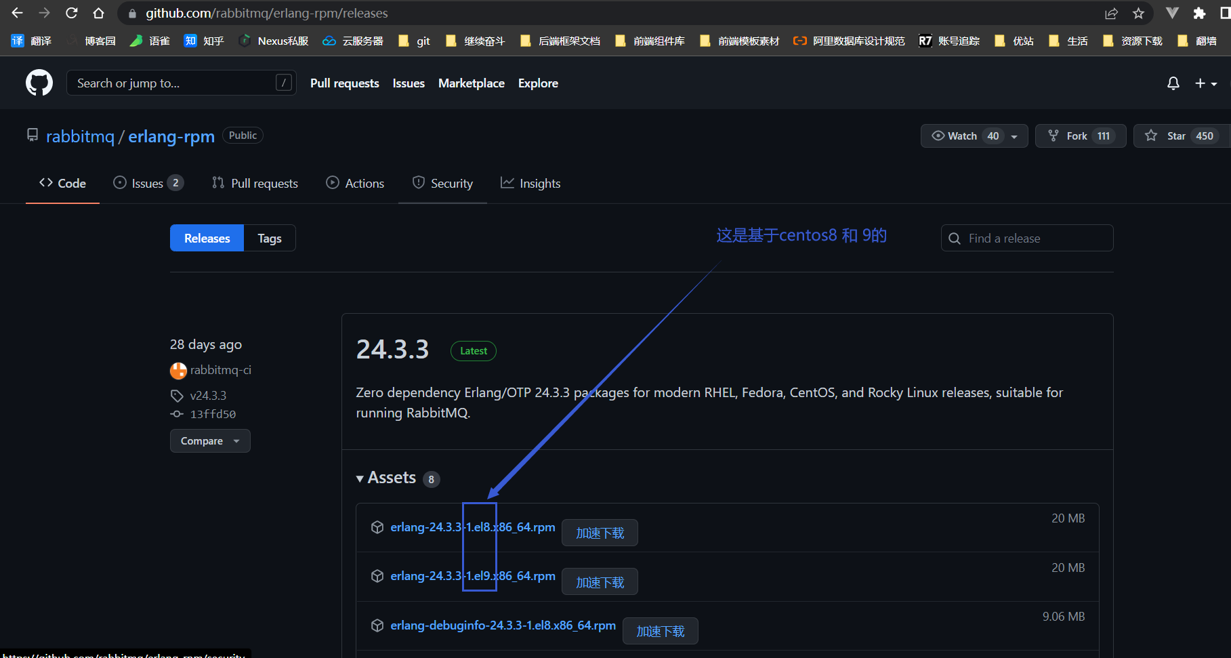The width and height of the screenshot is (1231, 658).
Task: Open the 知乎 bookmark
Action: (x=204, y=41)
